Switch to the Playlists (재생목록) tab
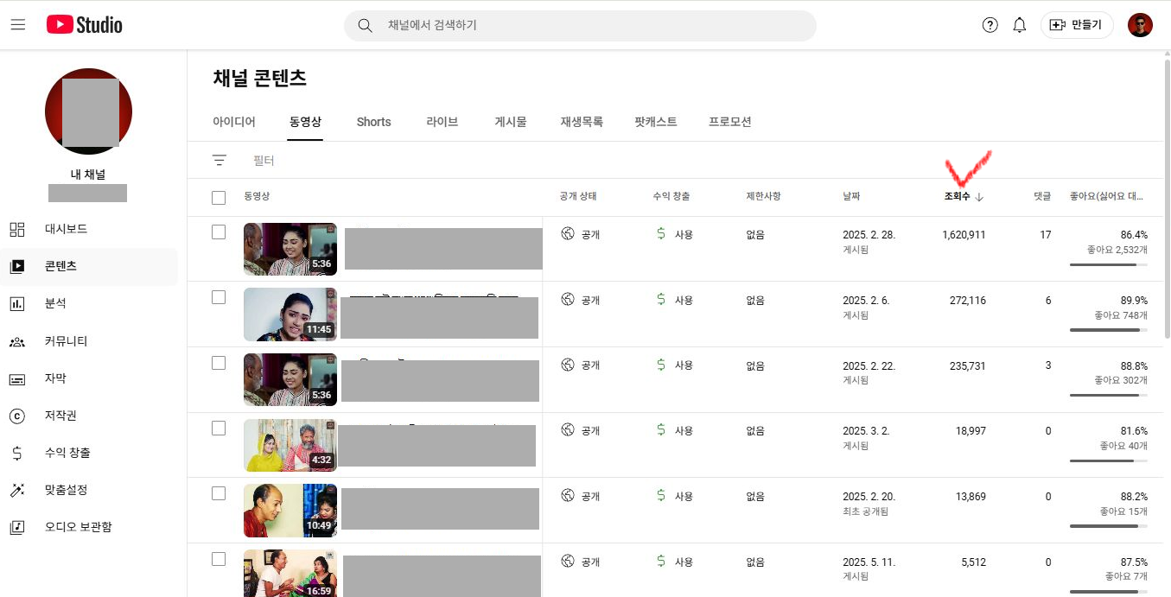 coord(581,122)
